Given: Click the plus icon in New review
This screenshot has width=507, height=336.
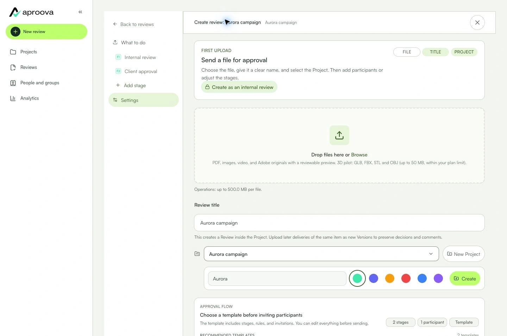Looking at the screenshot, I should click(x=15, y=32).
